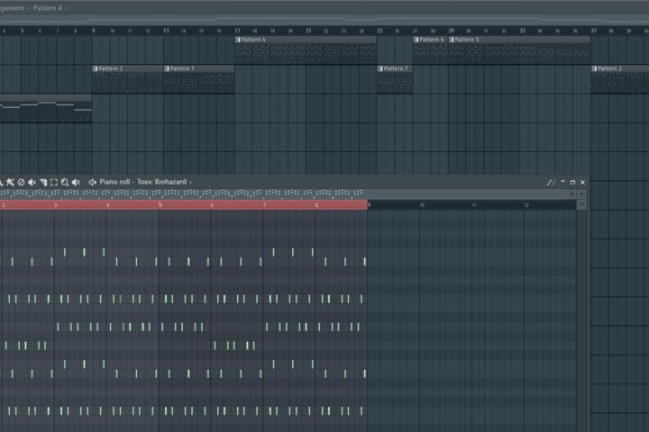
Task: Select the Paint brush tool in piano roll
Action: pos(10,182)
